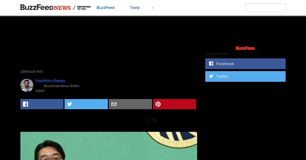View Yoshihiro Kando's avatar photo
306x160 pixels.
click(x=27, y=85)
